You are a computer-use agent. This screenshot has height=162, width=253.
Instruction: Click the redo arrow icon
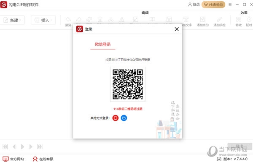click(78, 20)
